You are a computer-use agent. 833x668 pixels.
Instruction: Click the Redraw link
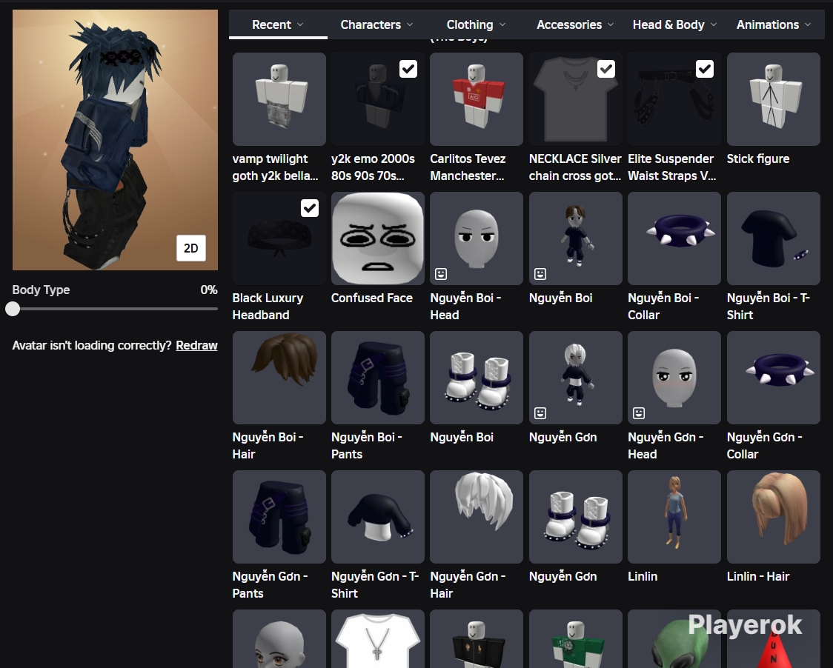point(196,346)
